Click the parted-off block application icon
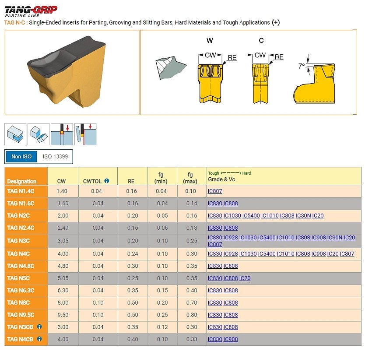This screenshot has height=351, width=365. (x=39, y=134)
